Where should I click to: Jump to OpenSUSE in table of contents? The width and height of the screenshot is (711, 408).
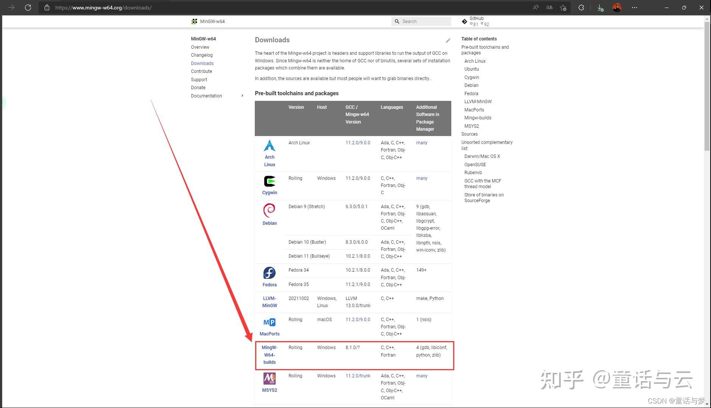tap(475, 165)
